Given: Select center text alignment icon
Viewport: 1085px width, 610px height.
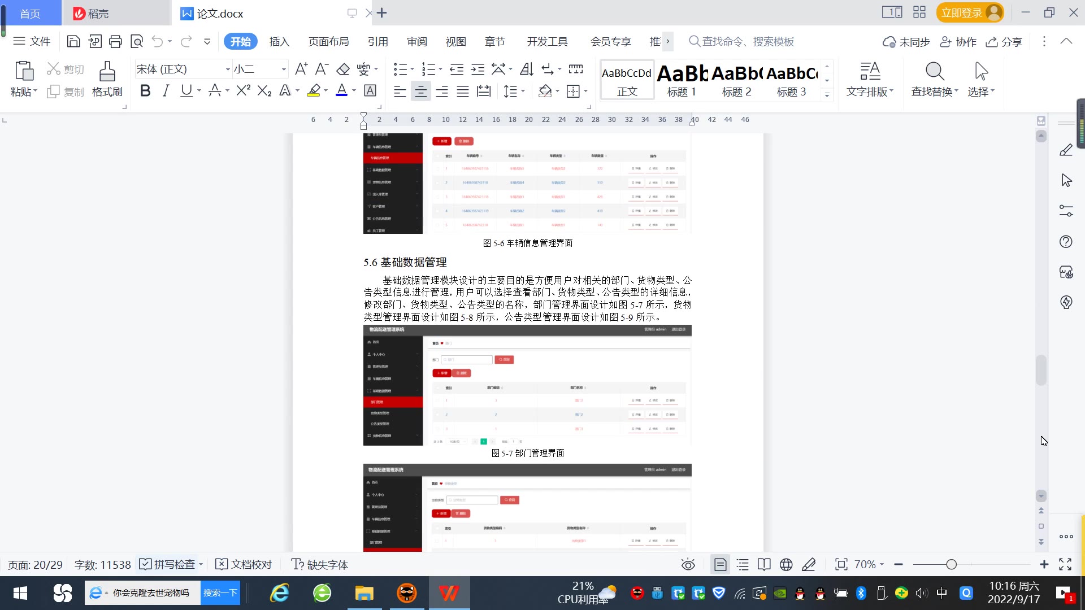Looking at the screenshot, I should 420,91.
